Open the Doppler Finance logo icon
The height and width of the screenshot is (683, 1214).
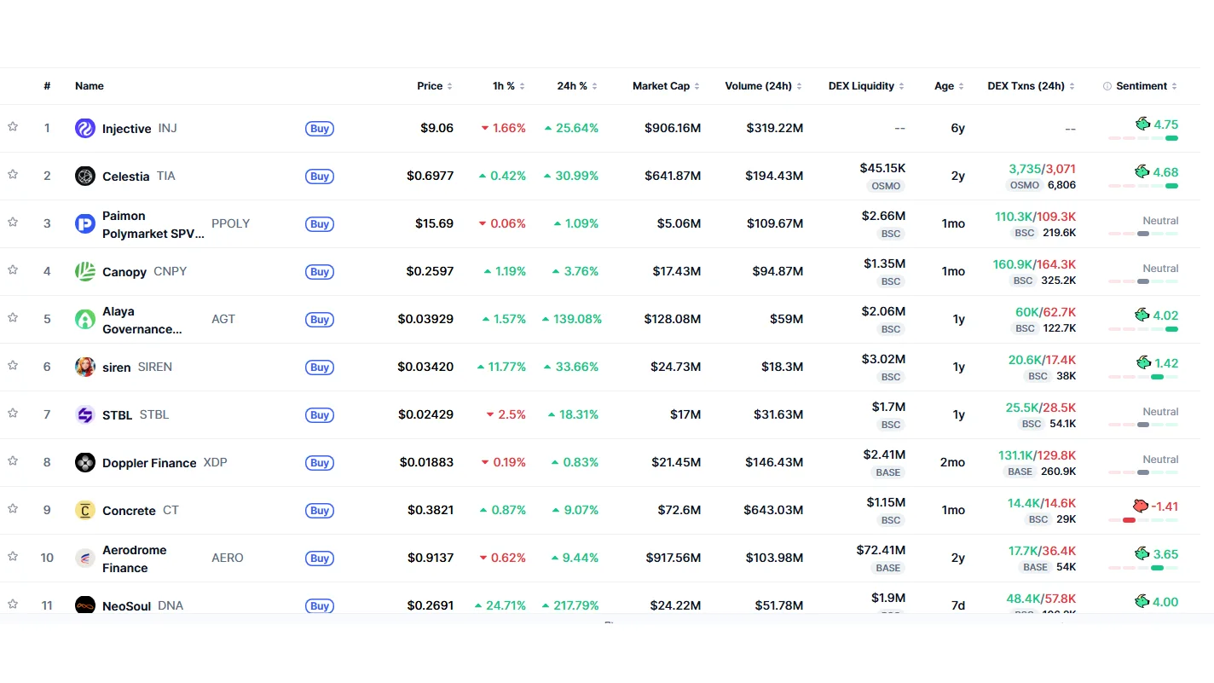coord(84,463)
